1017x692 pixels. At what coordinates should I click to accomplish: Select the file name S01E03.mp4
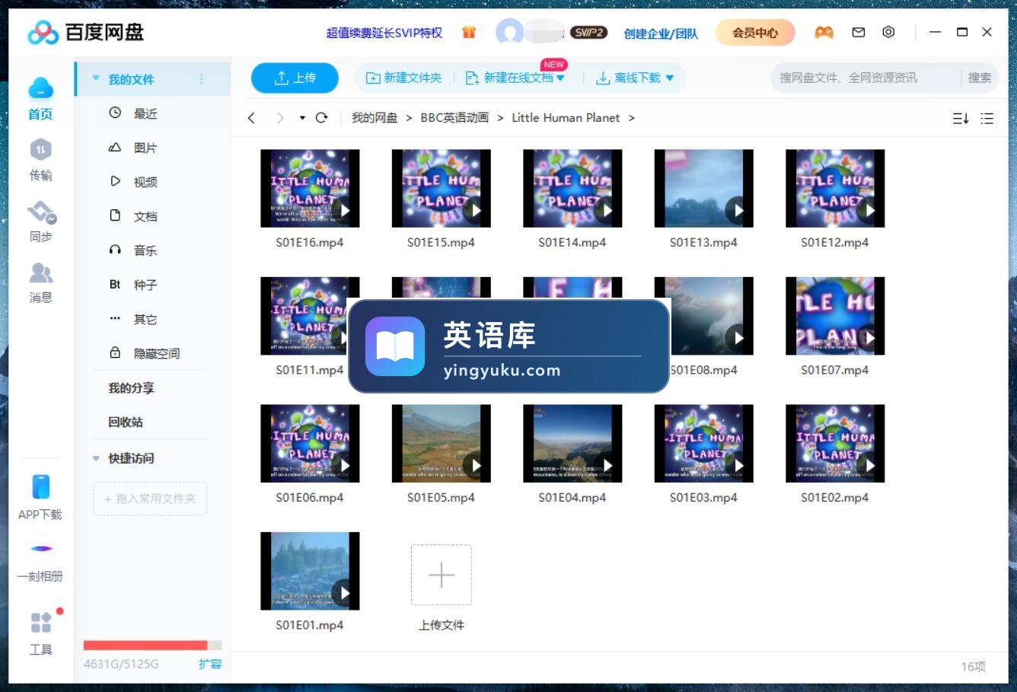(x=703, y=498)
